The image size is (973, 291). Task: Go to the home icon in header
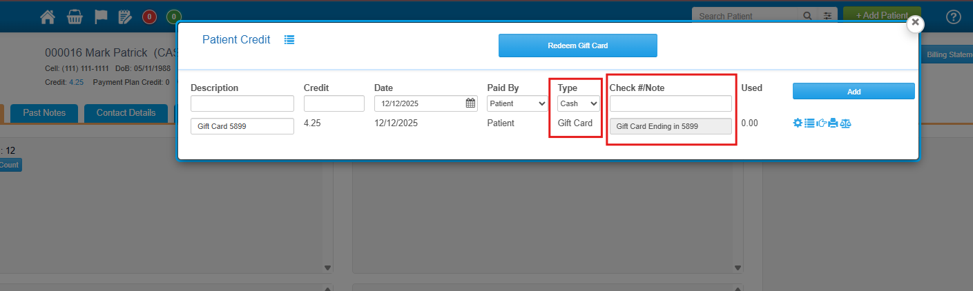tap(48, 17)
